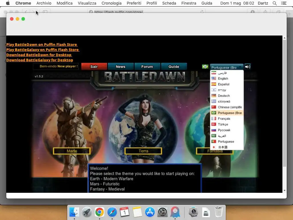293x220 pixels.
Task: Open Notification Center list icon
Action: [x=284, y=3]
